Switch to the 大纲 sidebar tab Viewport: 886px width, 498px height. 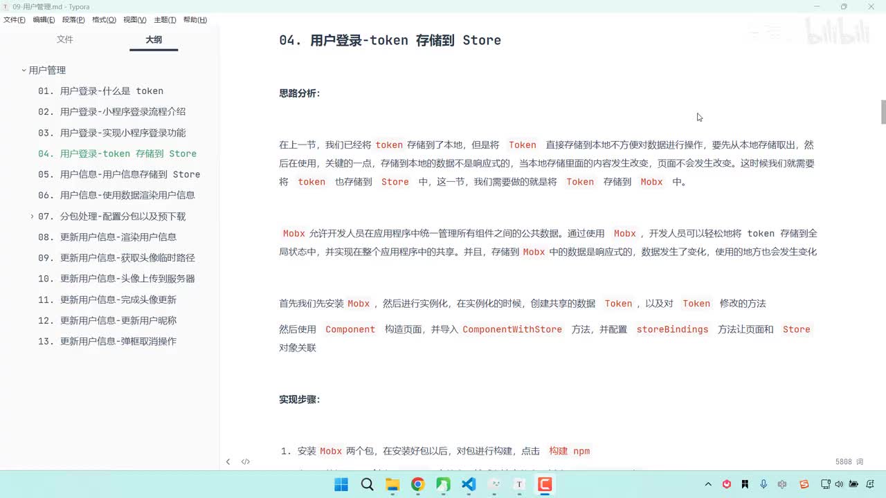tap(154, 40)
